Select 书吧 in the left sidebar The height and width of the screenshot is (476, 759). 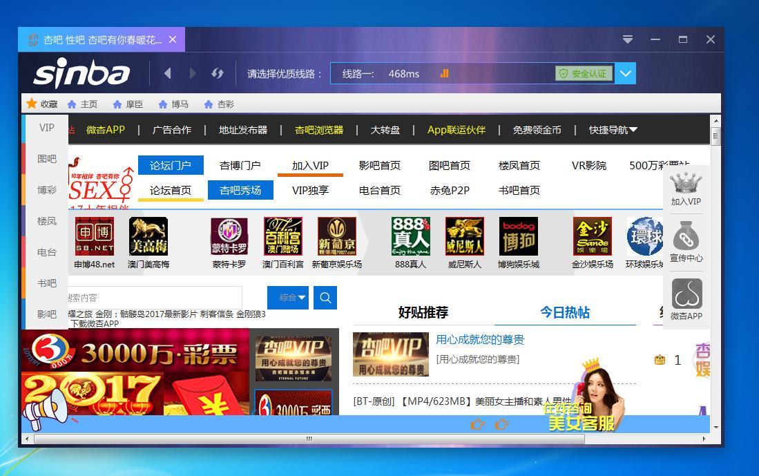[x=46, y=283]
